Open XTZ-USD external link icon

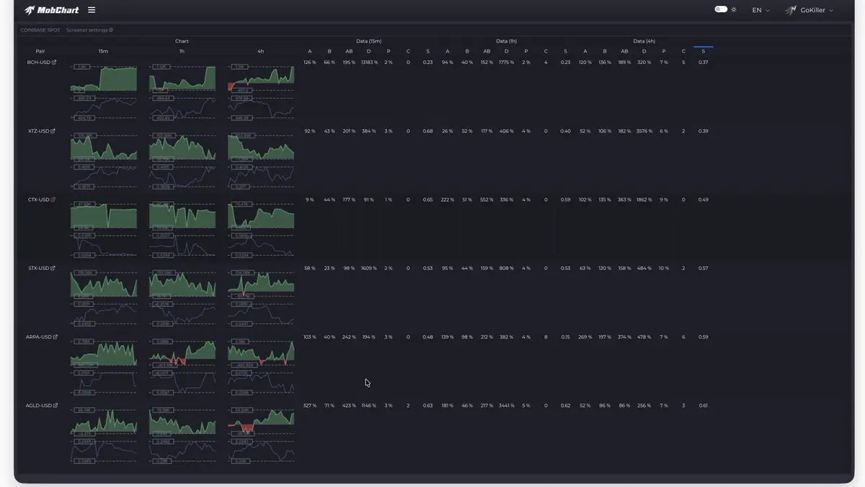(x=53, y=131)
